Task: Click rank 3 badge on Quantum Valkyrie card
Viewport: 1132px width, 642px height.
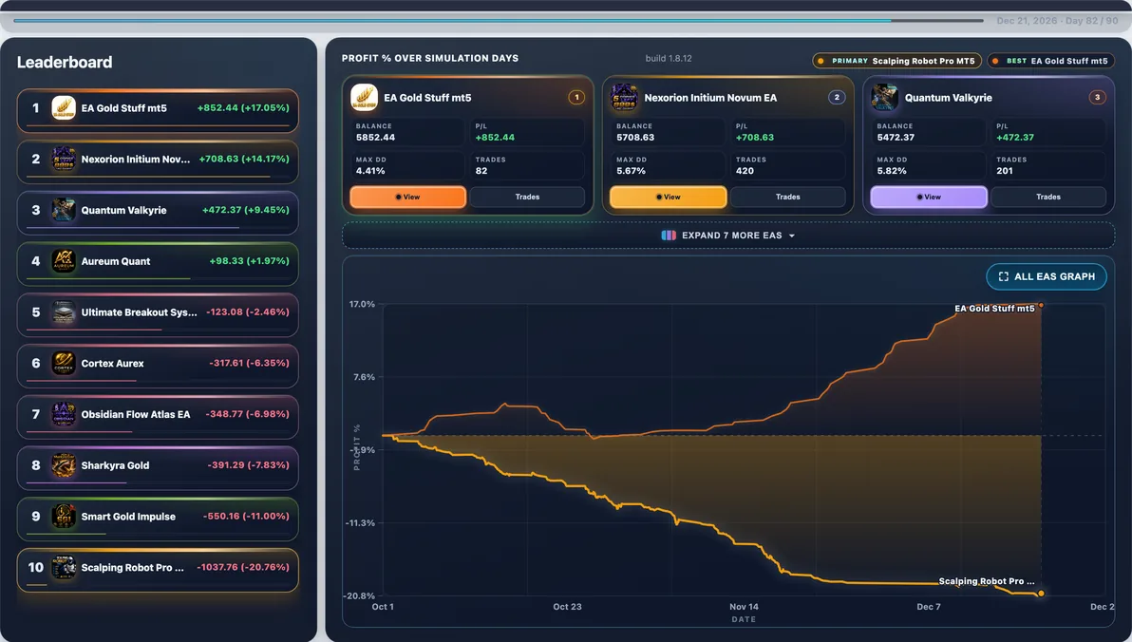Action: click(x=1098, y=98)
